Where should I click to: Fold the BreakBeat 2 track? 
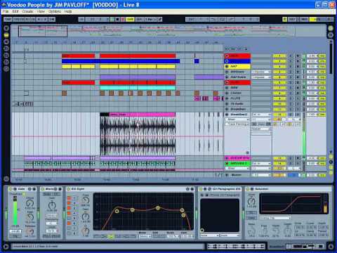227,115
